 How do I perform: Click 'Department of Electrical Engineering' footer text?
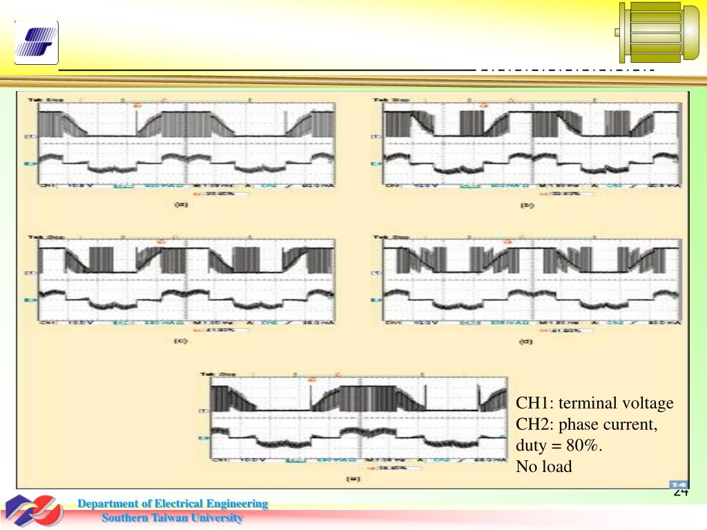click(x=173, y=503)
